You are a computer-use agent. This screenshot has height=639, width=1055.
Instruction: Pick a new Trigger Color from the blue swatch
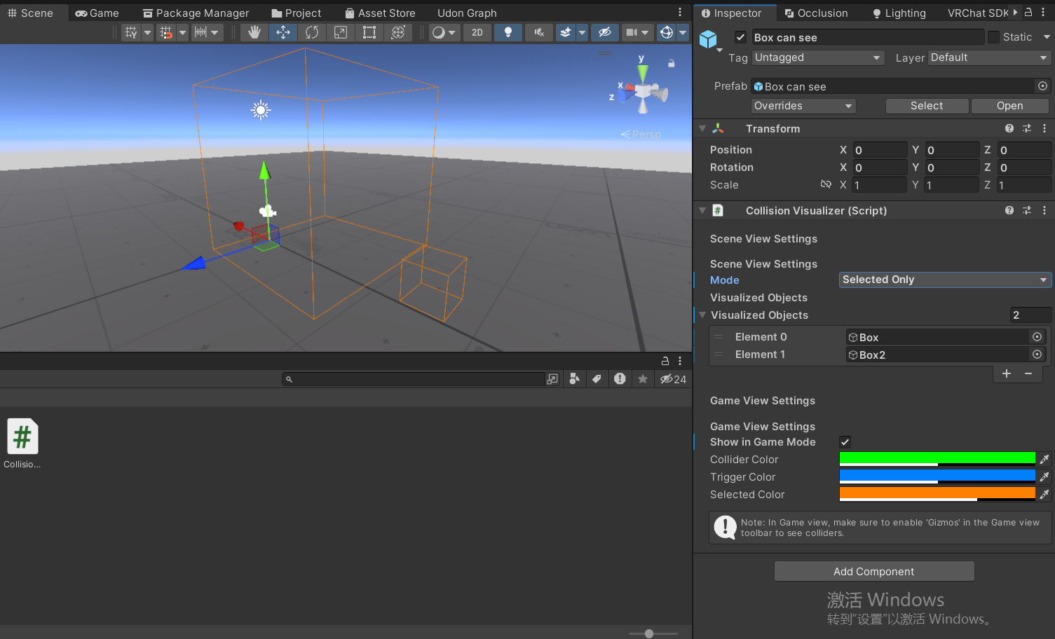(x=937, y=476)
